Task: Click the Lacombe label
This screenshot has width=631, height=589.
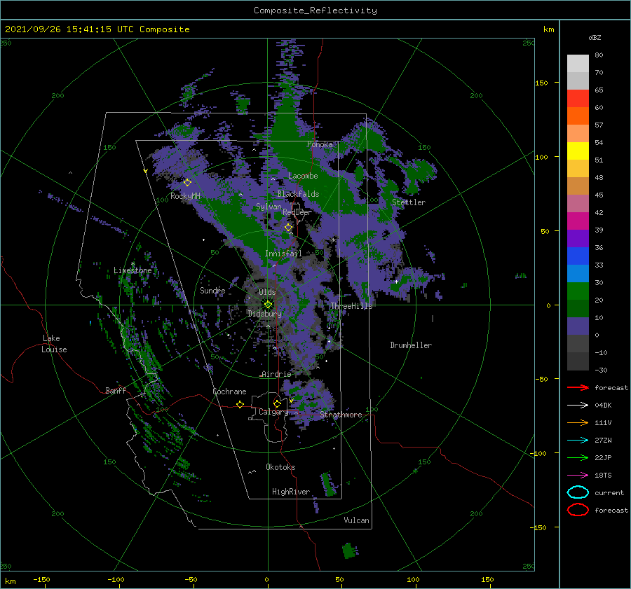Action: point(303,176)
